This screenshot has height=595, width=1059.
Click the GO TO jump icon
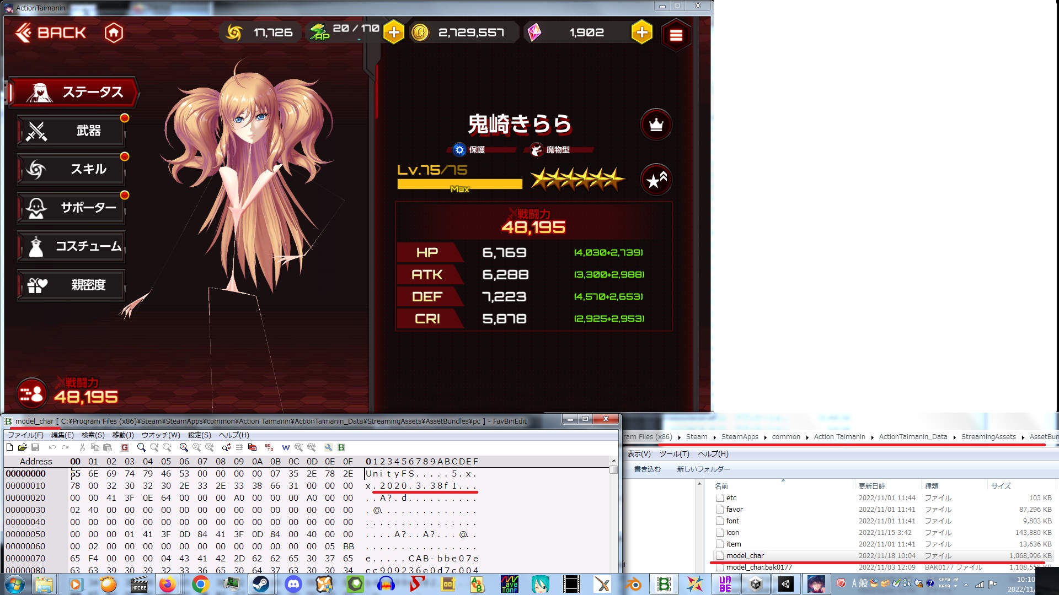coord(269,447)
